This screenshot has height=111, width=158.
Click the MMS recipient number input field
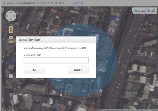(56, 60)
